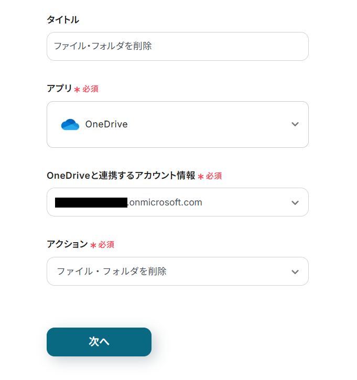Click the アクション field label
The height and width of the screenshot is (380, 357).
67,244
